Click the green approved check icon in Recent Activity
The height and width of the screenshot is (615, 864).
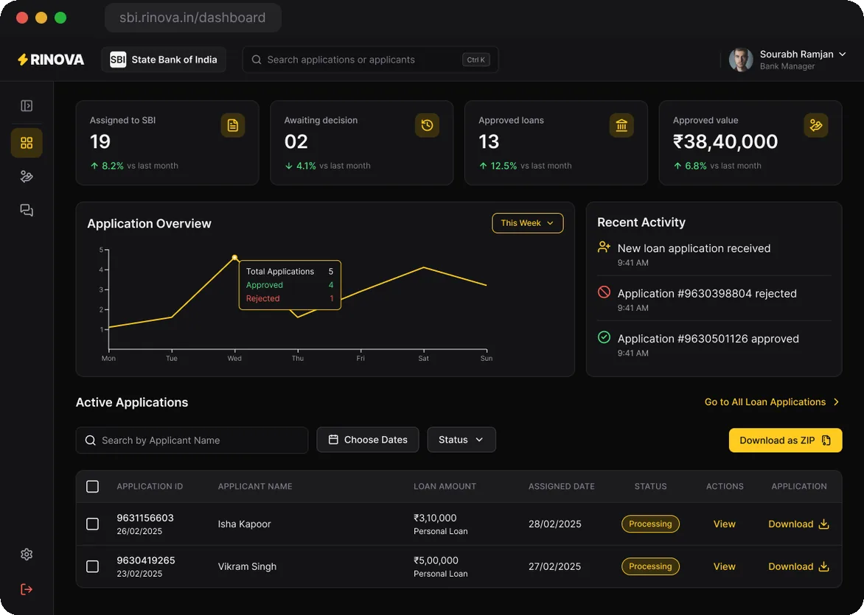click(604, 337)
